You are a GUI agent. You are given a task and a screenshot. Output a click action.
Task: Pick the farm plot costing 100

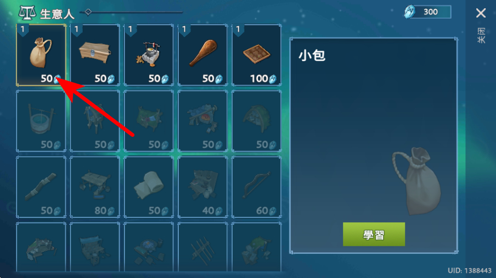point(256,55)
